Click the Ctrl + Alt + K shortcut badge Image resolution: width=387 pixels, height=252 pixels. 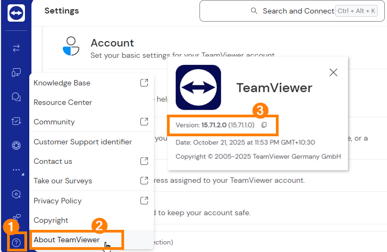click(x=356, y=11)
